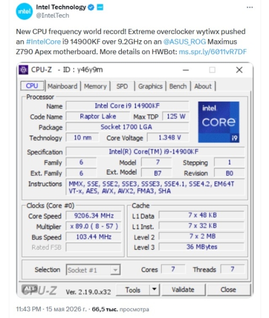Follow the ms.spr.ly HWBot link
Viewport: 269px width, 318px height.
point(213,52)
